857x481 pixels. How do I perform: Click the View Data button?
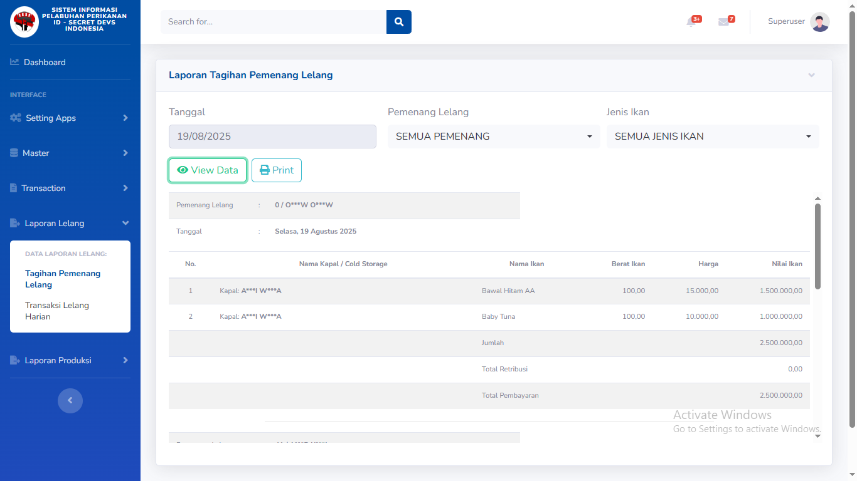(208, 170)
